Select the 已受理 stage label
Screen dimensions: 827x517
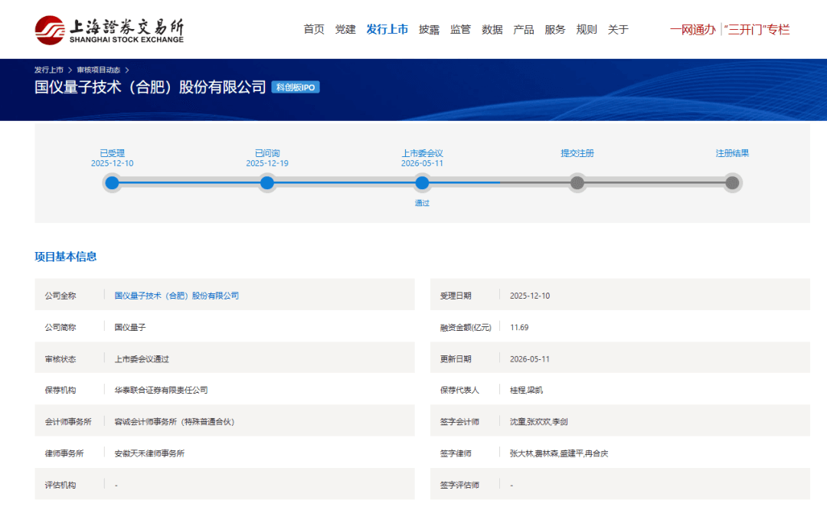tap(112, 153)
